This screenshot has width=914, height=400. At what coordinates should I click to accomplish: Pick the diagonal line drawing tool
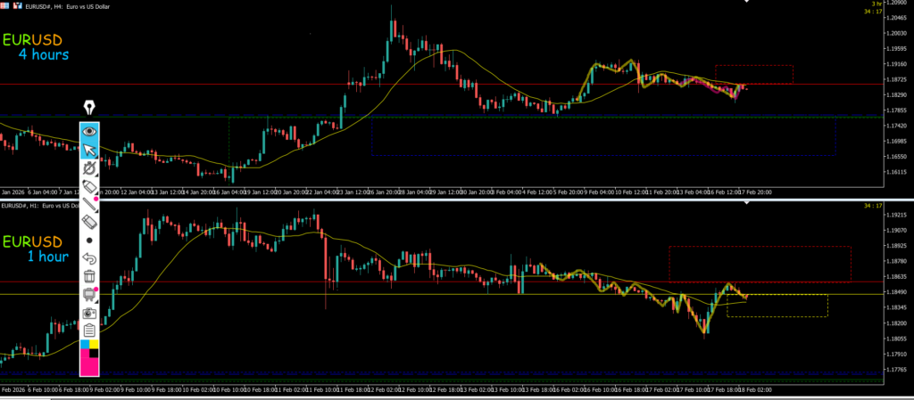pyautogui.click(x=89, y=203)
